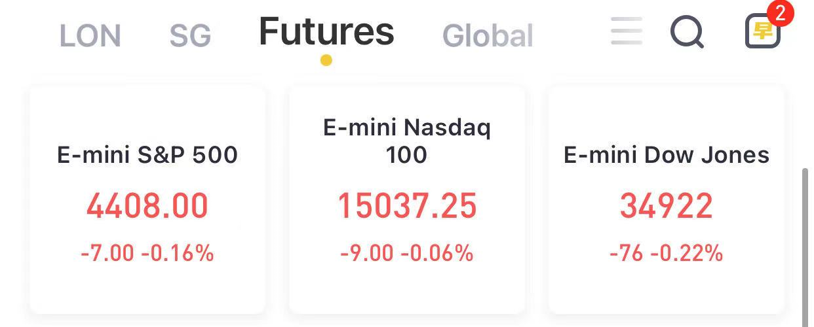814x327 pixels.
Task: Select the Futures tab
Action: click(x=326, y=31)
